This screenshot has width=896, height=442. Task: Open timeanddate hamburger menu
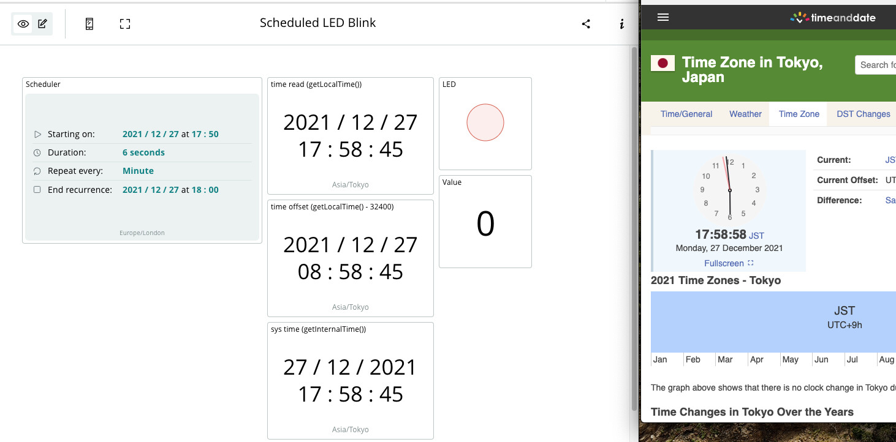[x=663, y=17]
